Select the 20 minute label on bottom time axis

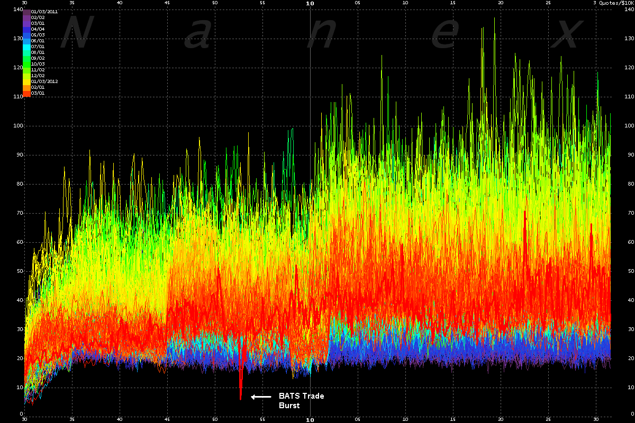501,419
